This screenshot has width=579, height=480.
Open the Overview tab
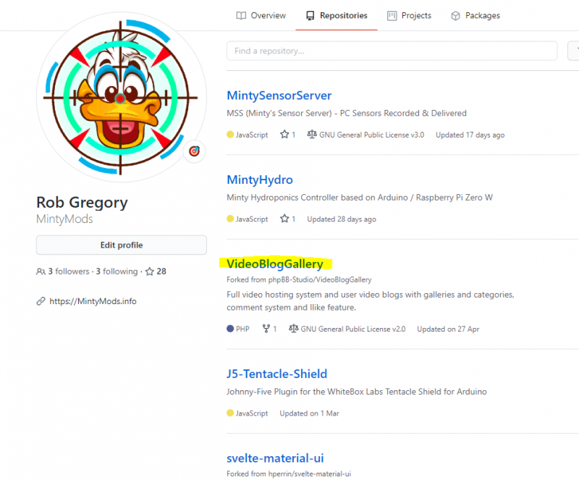pyautogui.click(x=261, y=15)
